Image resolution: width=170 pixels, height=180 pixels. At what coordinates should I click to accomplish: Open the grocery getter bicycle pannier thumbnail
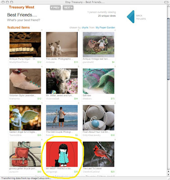25,154
